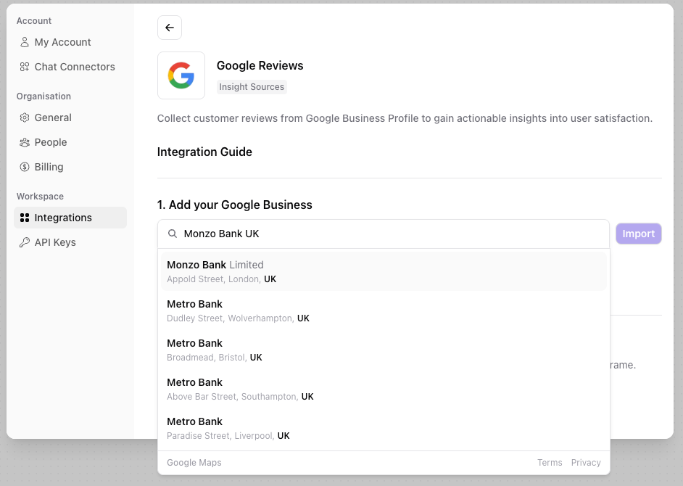Open the Privacy link
This screenshot has height=486, width=683.
pyautogui.click(x=586, y=462)
